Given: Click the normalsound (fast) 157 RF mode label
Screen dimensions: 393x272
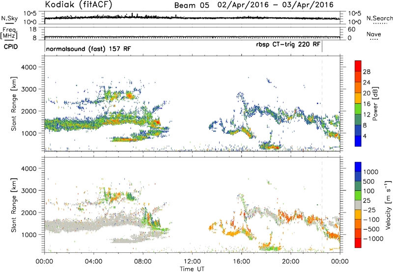Looking at the screenshot, I should tap(88, 49).
